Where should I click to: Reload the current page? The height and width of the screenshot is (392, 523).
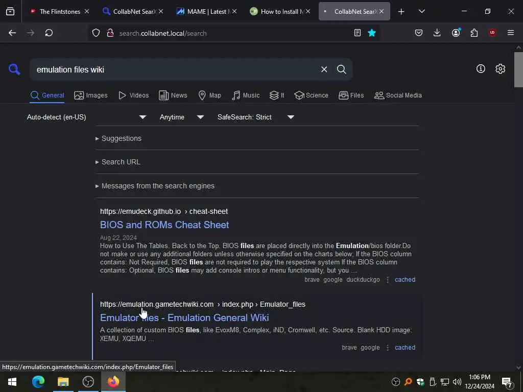(49, 33)
